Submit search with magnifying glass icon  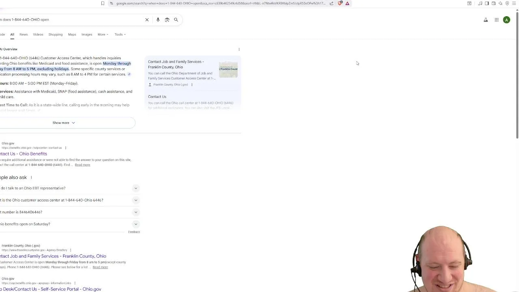(176, 19)
